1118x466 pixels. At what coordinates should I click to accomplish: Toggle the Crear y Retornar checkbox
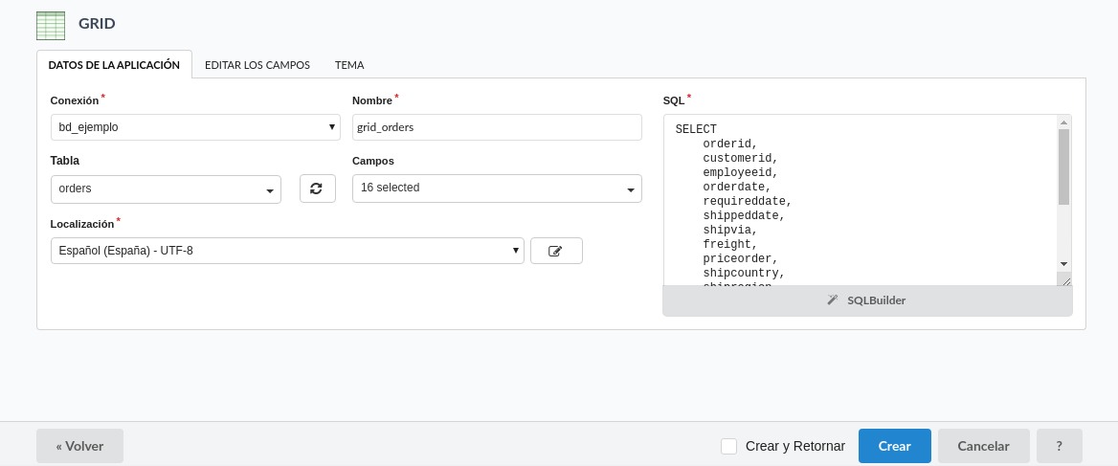click(x=728, y=446)
